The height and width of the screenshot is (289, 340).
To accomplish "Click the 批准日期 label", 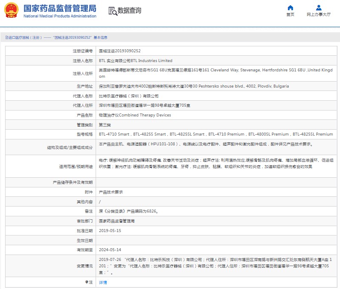I will point(85,231).
